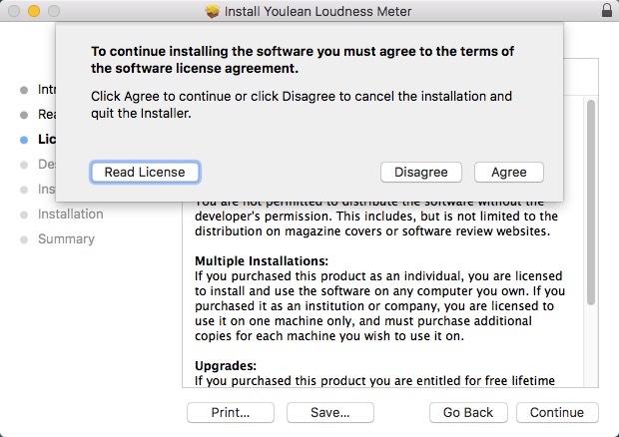
Task: Click the gray bullet next to Installation
Action: tap(24, 215)
